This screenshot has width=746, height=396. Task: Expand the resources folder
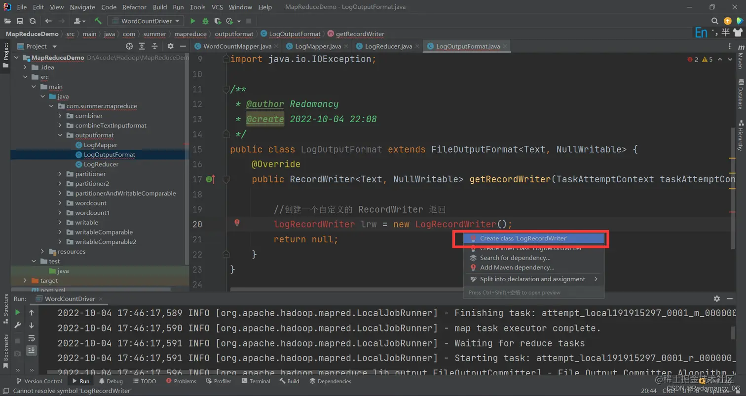pos(42,251)
